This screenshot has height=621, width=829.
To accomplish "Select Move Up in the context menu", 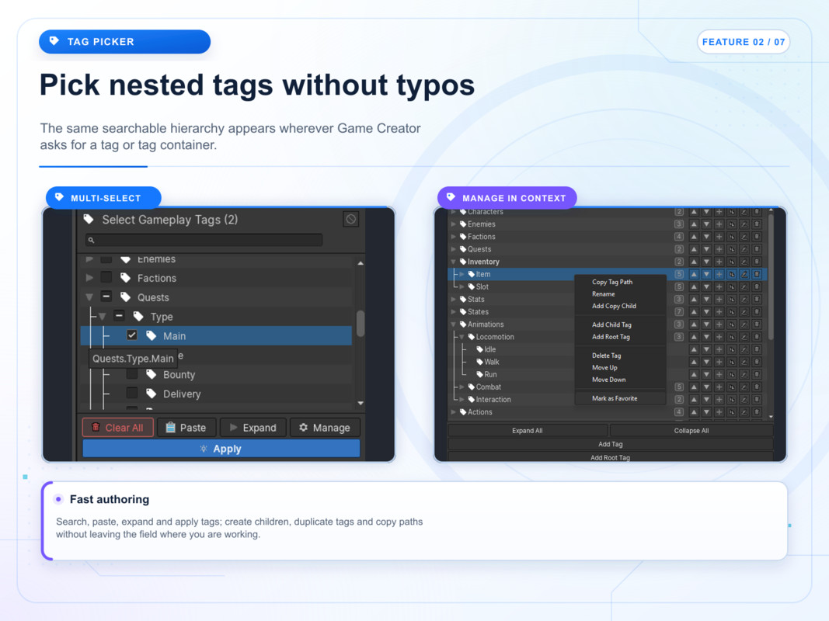I will coord(604,368).
